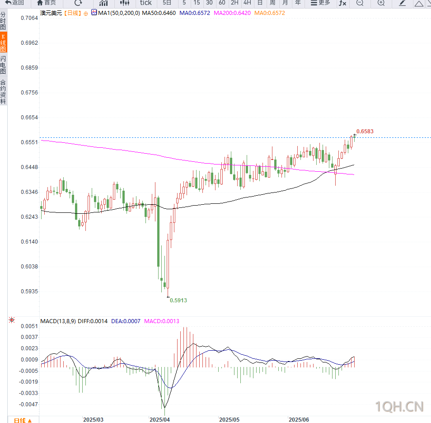Switch to 闪电图 lightning chart tab
Viewport: 431px width, 423px height.
3,65
